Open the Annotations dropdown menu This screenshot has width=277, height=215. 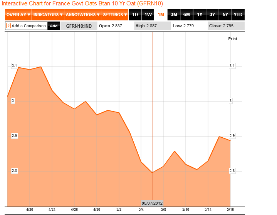(82, 15)
